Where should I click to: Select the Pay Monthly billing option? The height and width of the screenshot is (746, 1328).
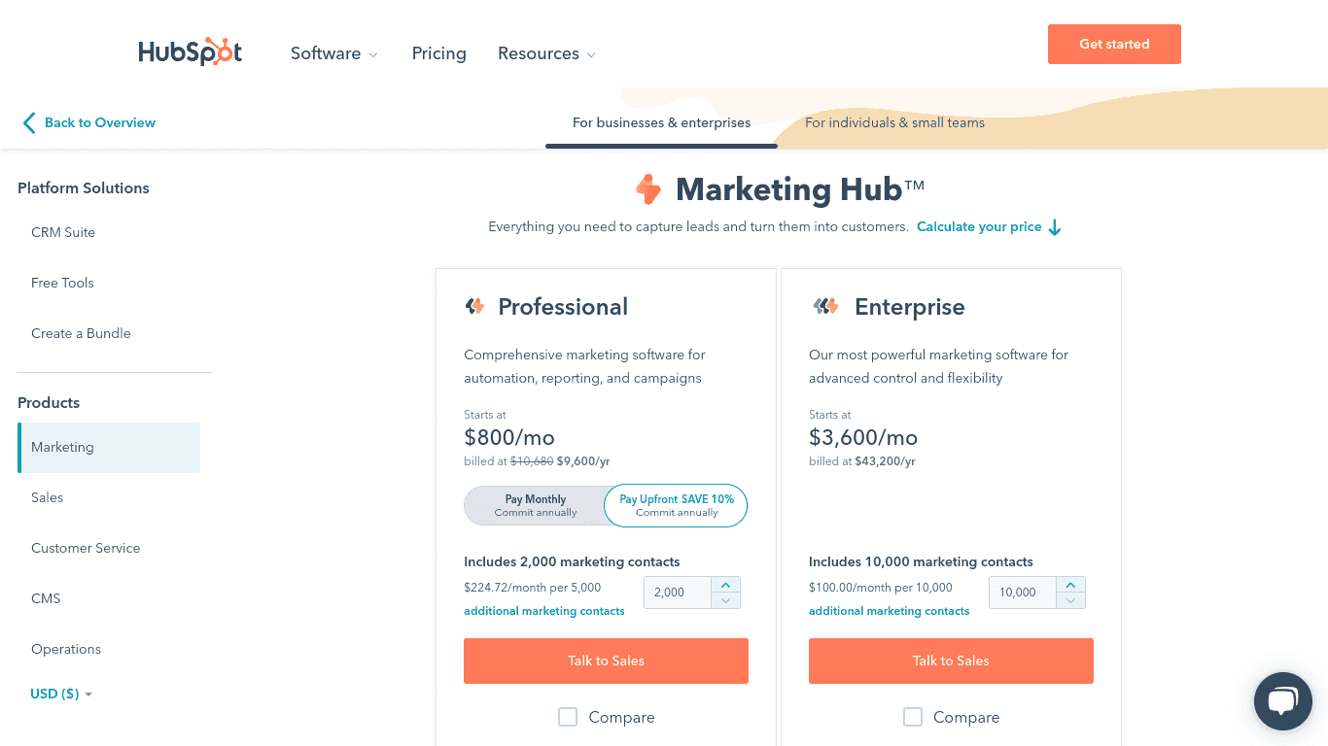536,505
